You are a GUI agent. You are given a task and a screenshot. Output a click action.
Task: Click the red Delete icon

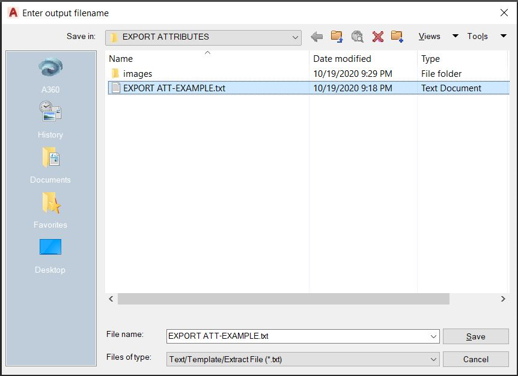377,37
